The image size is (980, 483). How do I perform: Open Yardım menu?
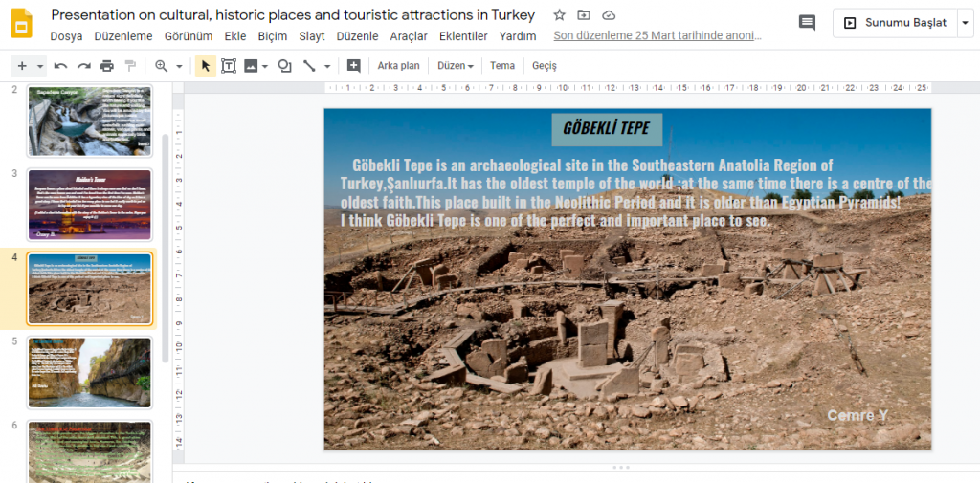coord(518,36)
